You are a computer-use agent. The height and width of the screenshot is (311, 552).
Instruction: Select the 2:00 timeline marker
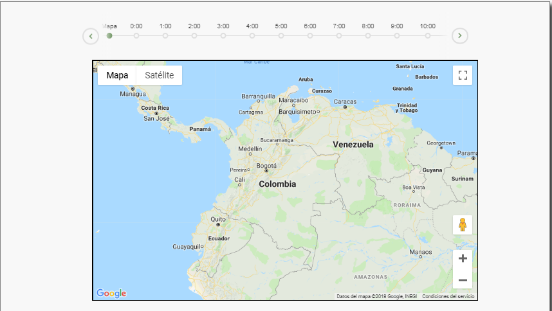(x=194, y=35)
